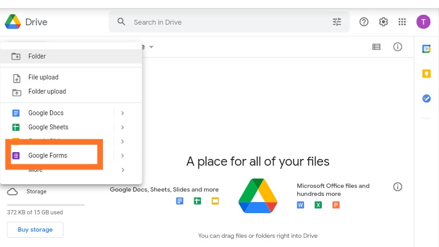Click the Sheets icon under empty state
This screenshot has width=439, height=247.
click(197, 201)
